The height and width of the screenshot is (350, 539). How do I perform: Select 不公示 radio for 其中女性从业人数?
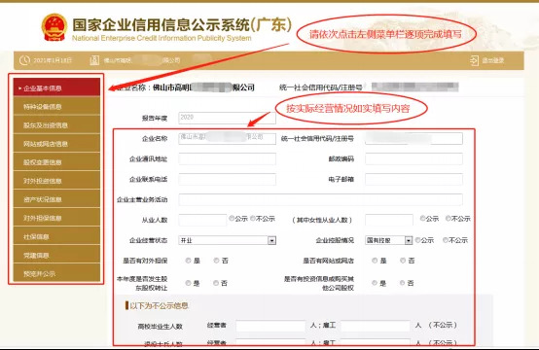coord(448,218)
